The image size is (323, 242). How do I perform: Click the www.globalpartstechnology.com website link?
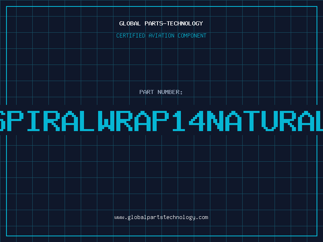[161, 217]
